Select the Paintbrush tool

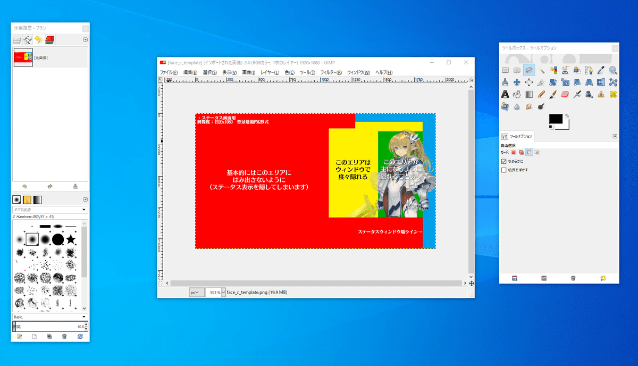[x=553, y=94]
